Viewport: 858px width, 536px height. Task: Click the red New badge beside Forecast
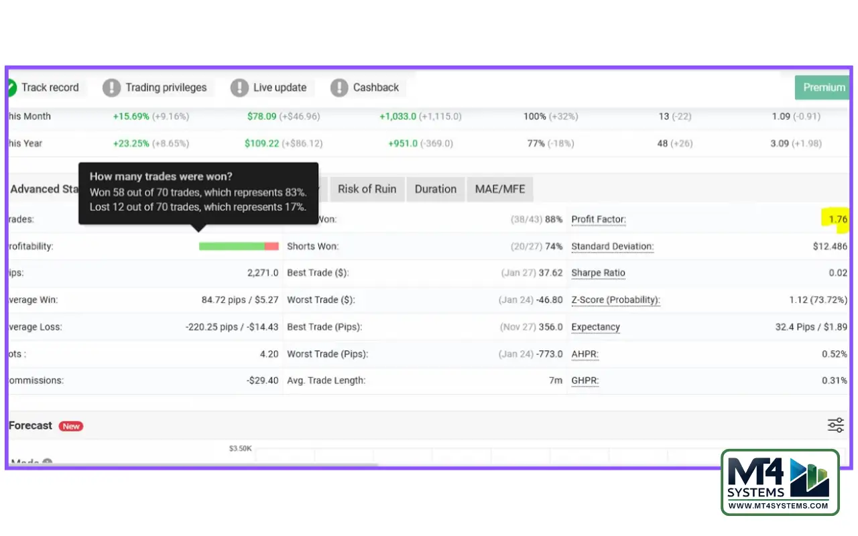point(70,426)
